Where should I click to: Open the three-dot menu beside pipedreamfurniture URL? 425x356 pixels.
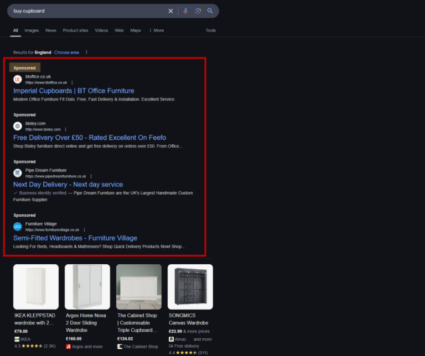tap(91, 176)
